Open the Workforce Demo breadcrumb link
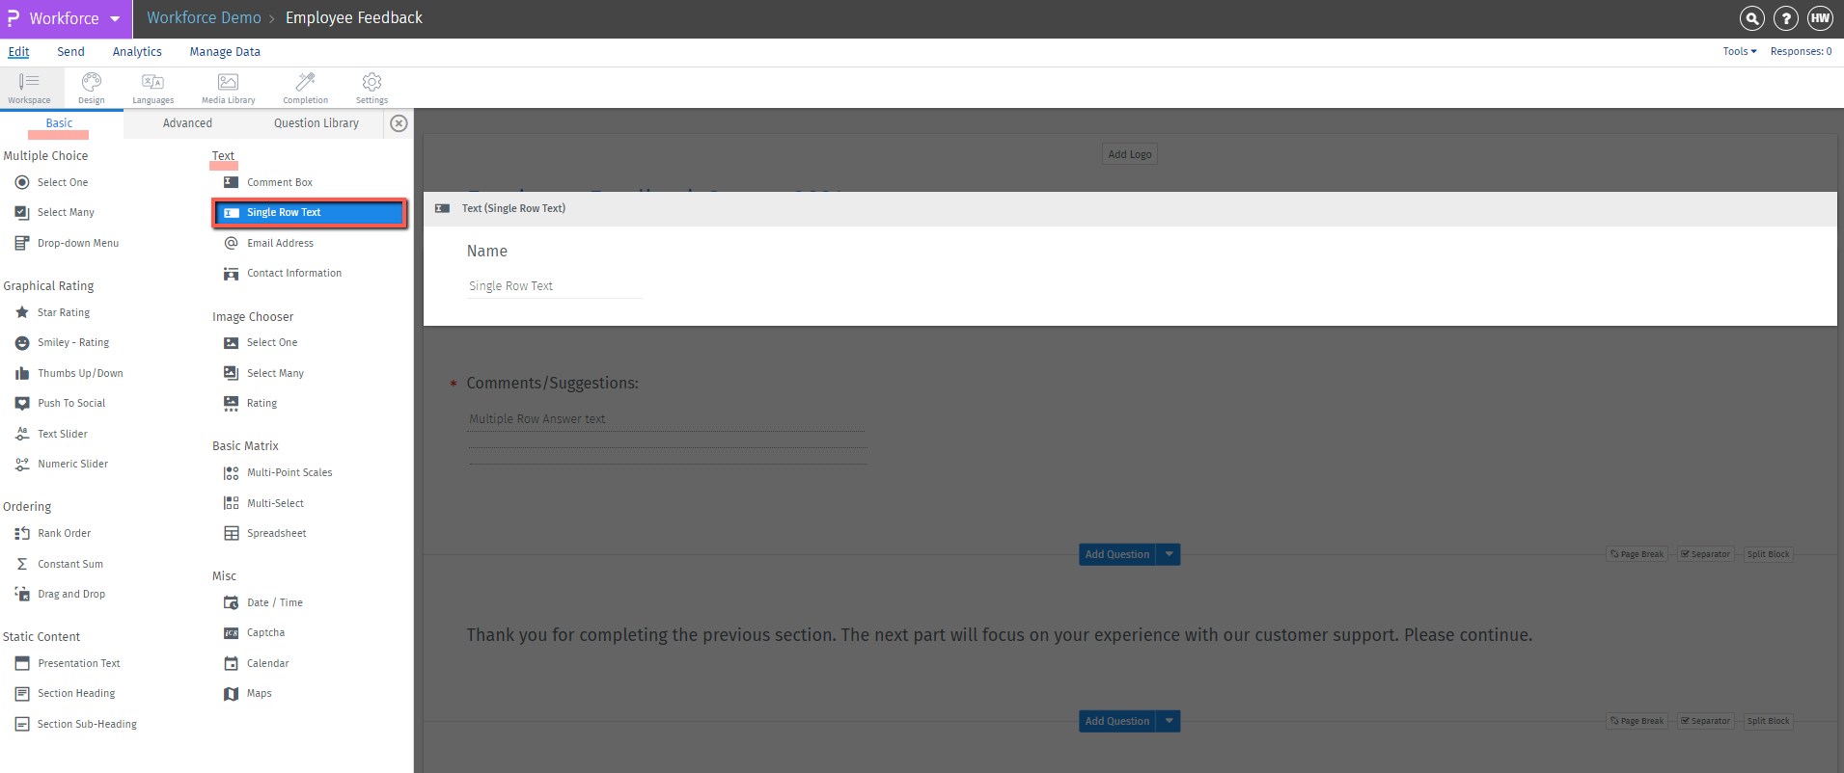1844x773 pixels. (x=204, y=17)
